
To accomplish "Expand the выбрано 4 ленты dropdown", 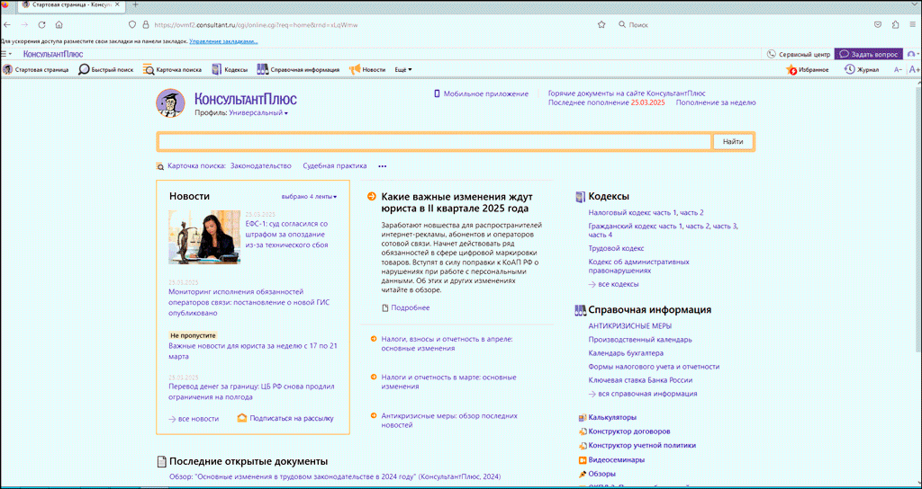I will point(310,197).
